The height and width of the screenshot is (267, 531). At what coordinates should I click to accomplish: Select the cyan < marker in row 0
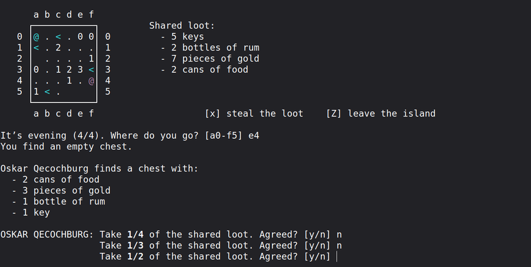pos(58,37)
